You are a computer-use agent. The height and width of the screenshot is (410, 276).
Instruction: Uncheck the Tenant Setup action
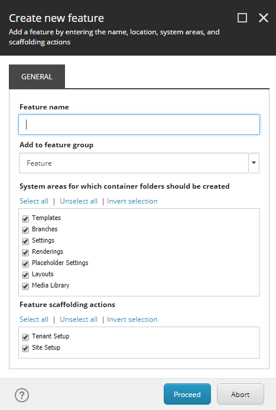pyautogui.click(x=25, y=337)
